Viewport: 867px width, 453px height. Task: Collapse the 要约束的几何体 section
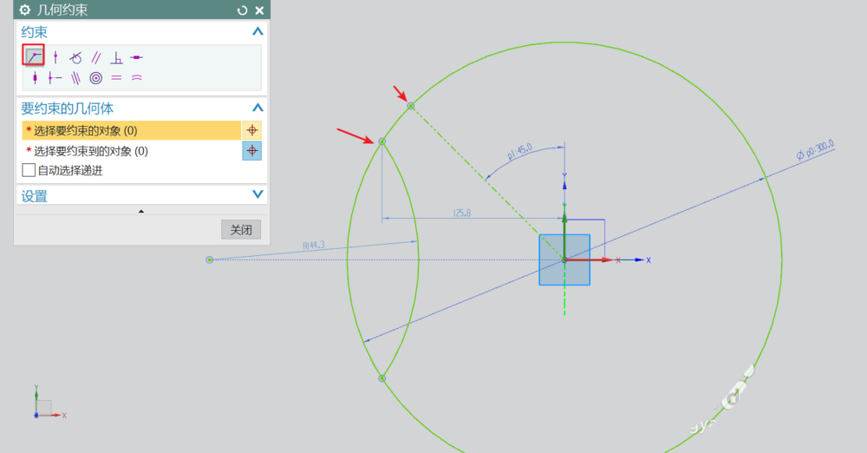click(x=257, y=108)
